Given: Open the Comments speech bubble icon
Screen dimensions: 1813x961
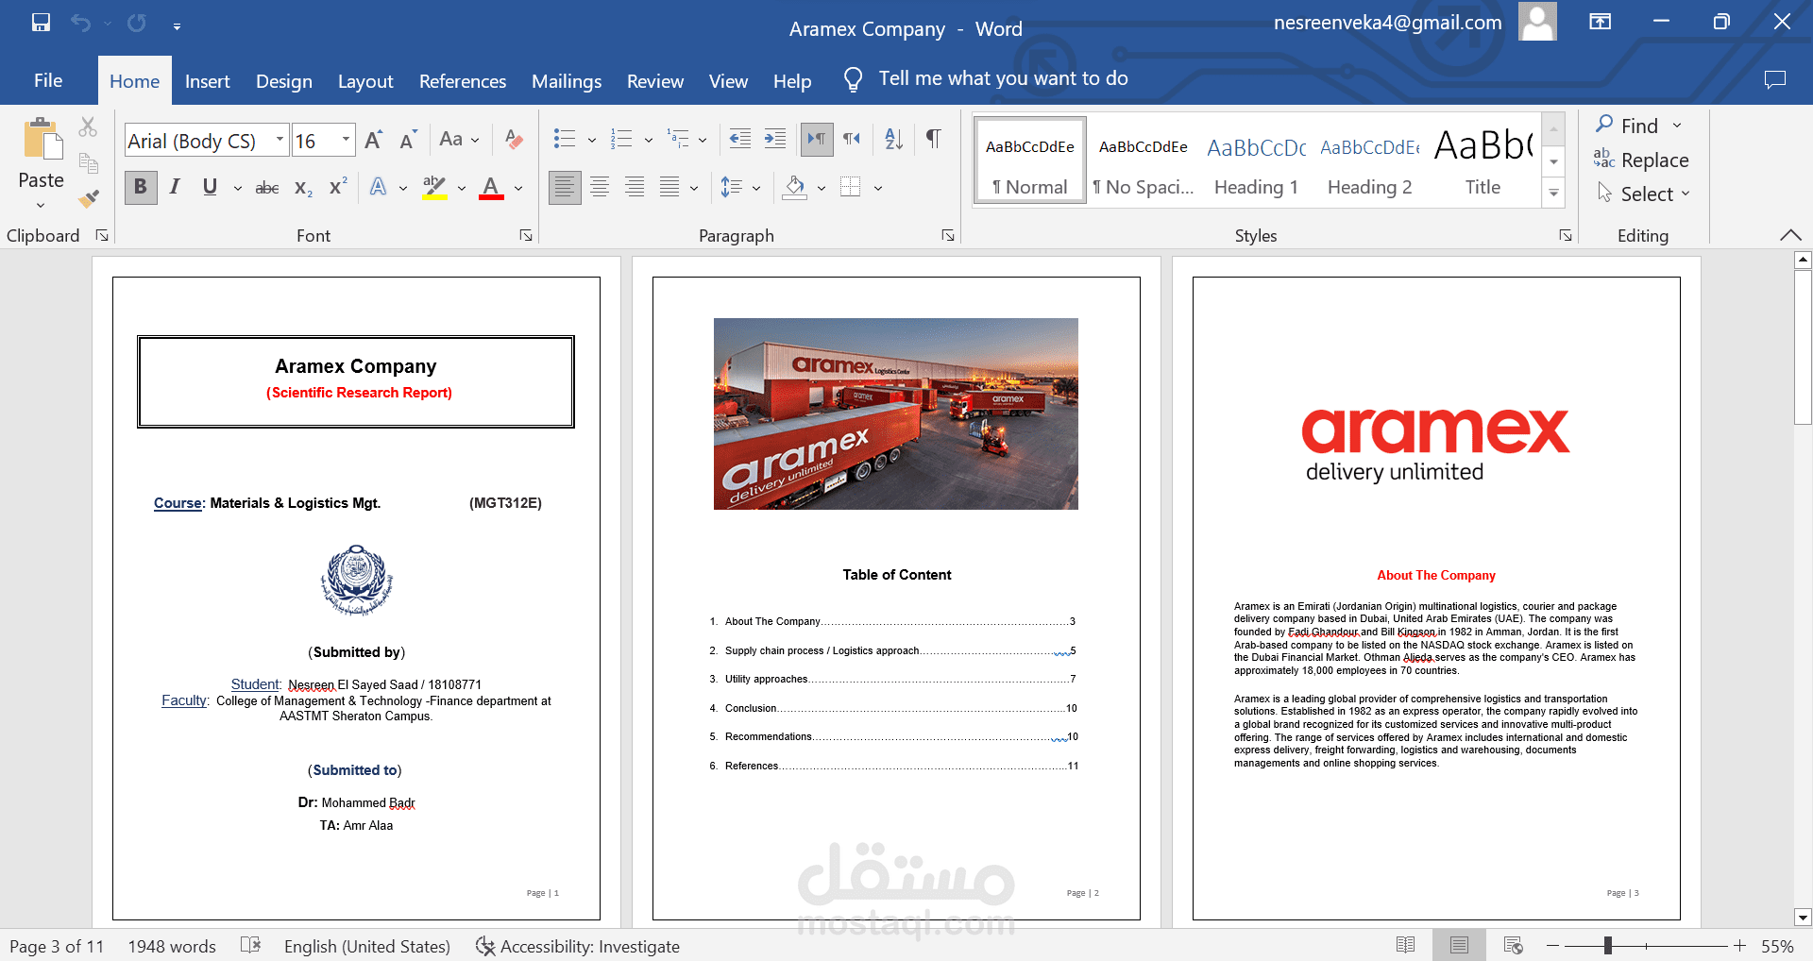Looking at the screenshot, I should tap(1775, 80).
